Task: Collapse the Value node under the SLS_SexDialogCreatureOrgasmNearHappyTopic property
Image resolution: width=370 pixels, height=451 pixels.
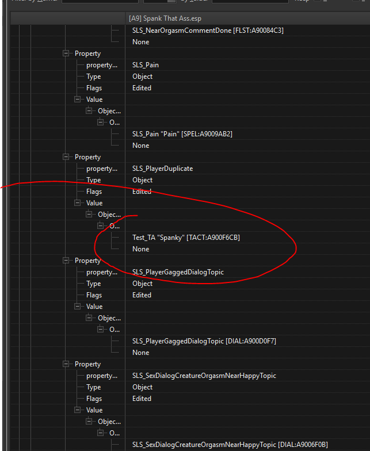Action: click(77, 410)
